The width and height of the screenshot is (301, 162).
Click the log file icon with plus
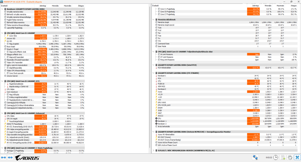click(x=283, y=157)
